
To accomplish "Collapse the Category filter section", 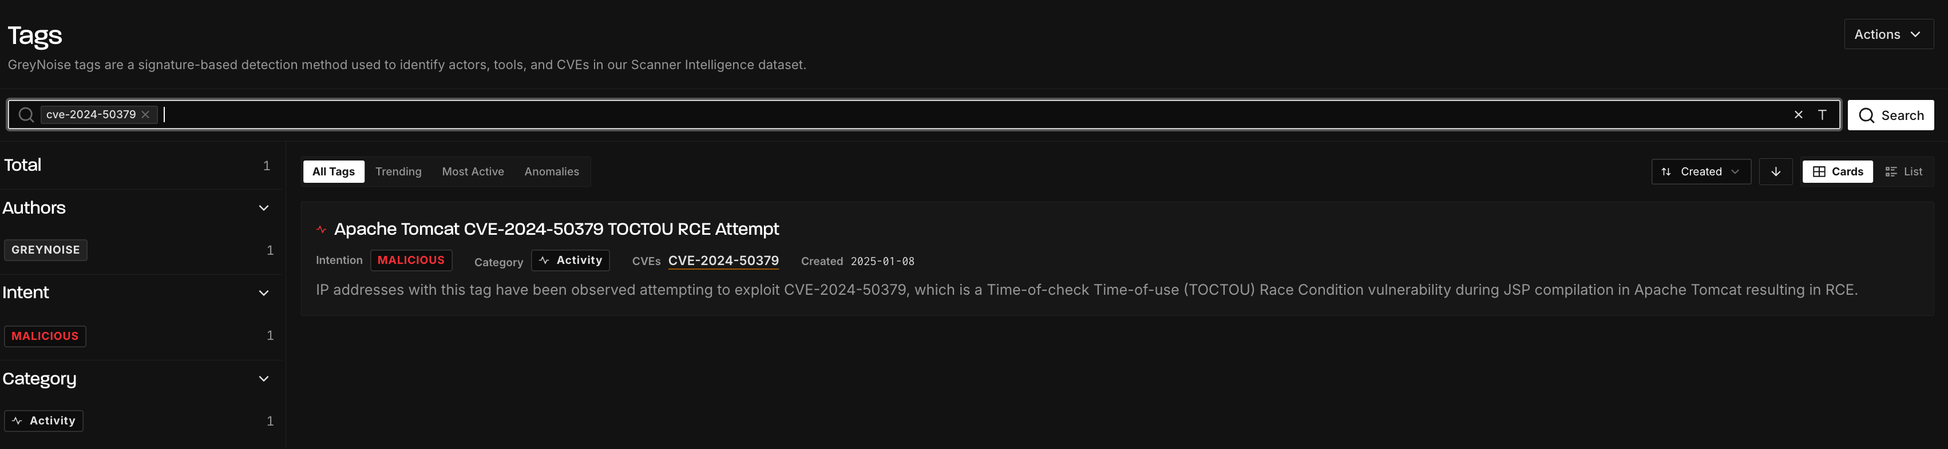I will pos(264,379).
